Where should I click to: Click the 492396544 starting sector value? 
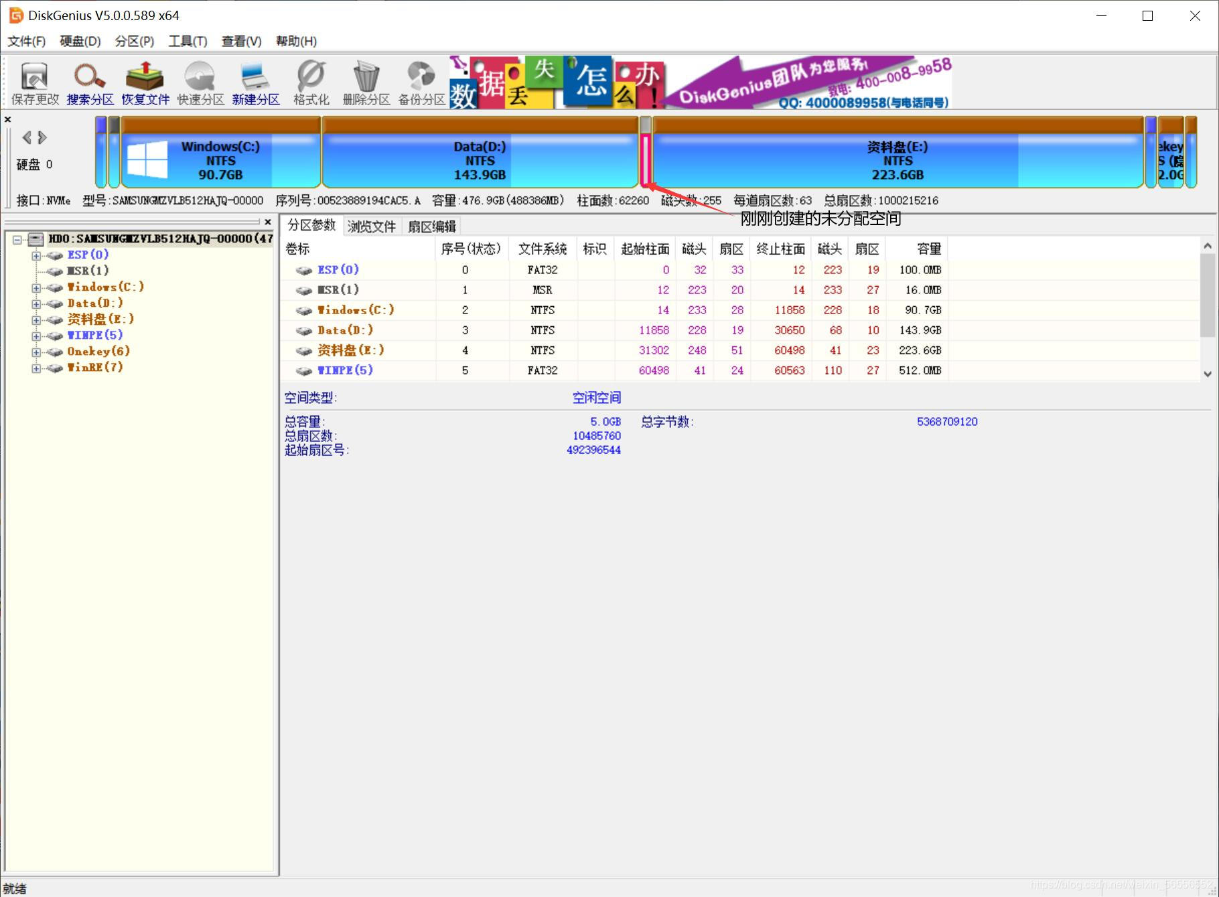pyautogui.click(x=593, y=450)
